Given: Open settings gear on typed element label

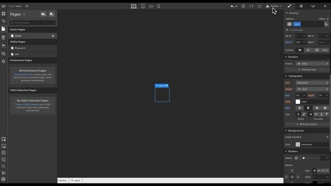Looking at the screenshot, I should [x=167, y=86].
